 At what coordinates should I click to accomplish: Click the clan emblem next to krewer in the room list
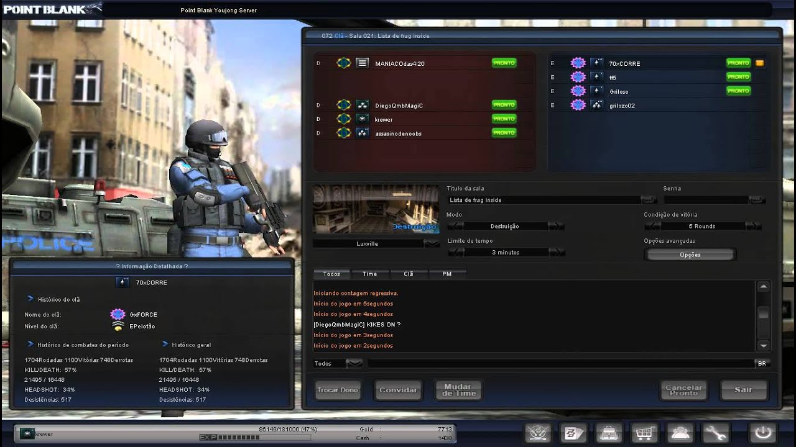[343, 119]
